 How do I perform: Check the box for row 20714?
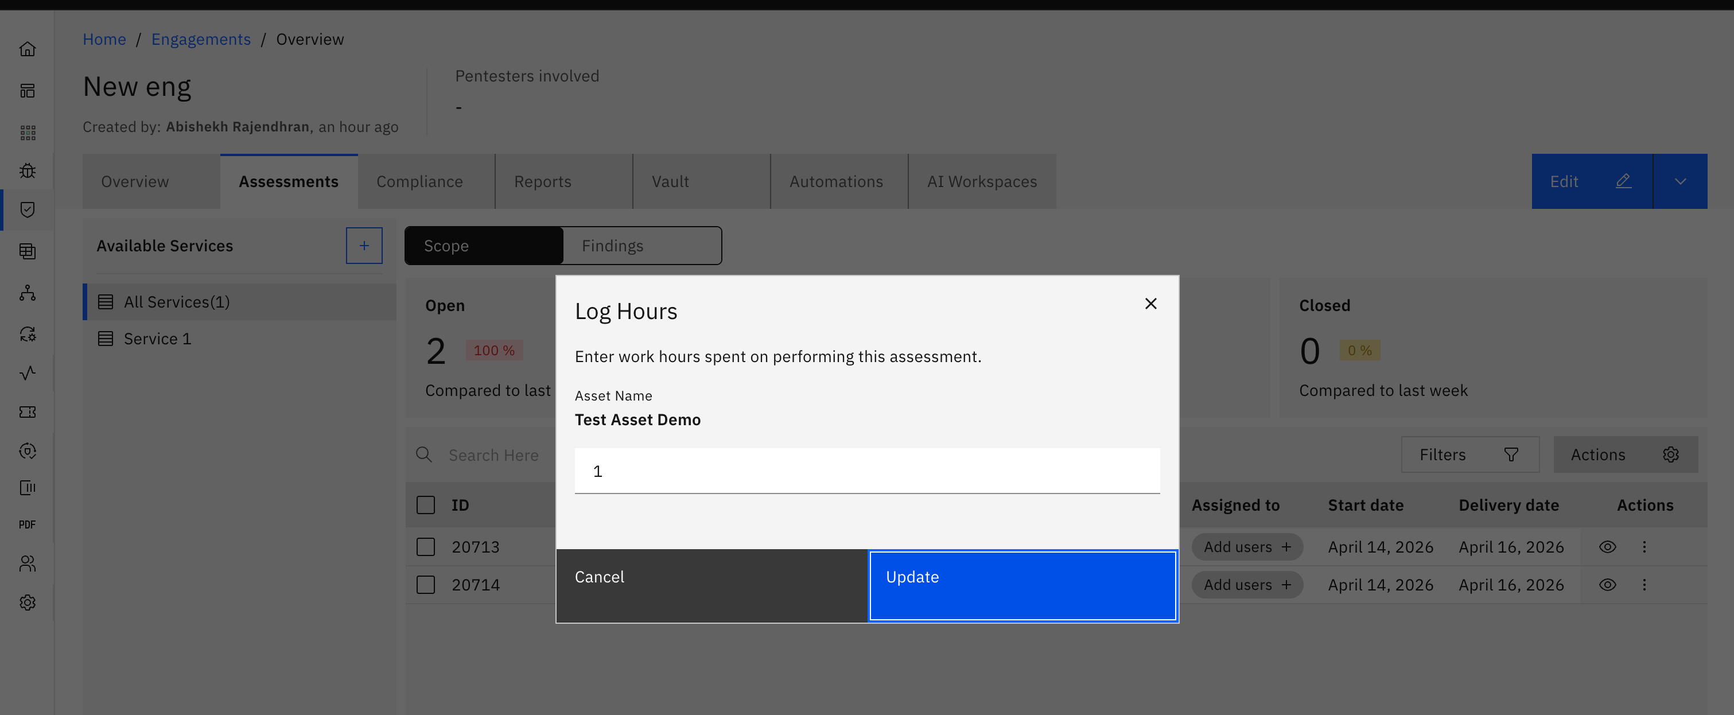pyautogui.click(x=426, y=584)
